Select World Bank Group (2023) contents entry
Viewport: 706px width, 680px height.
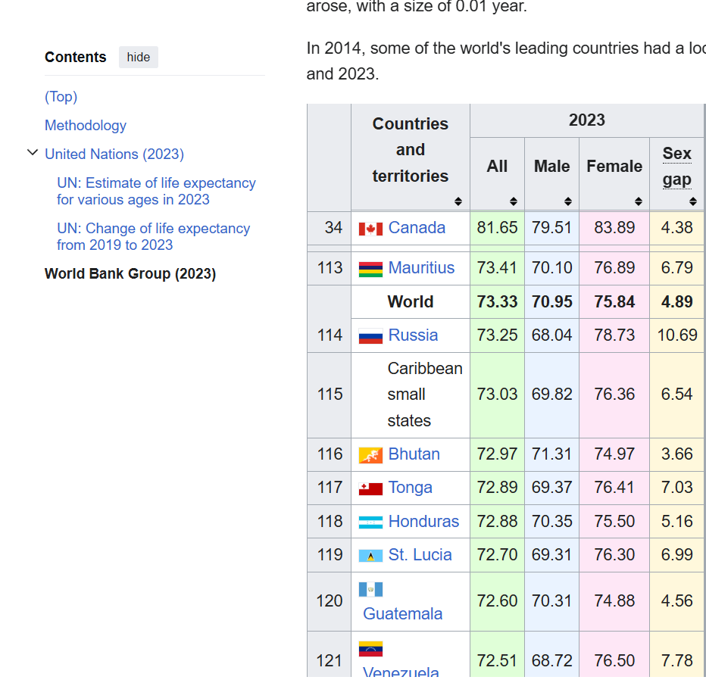(x=130, y=273)
